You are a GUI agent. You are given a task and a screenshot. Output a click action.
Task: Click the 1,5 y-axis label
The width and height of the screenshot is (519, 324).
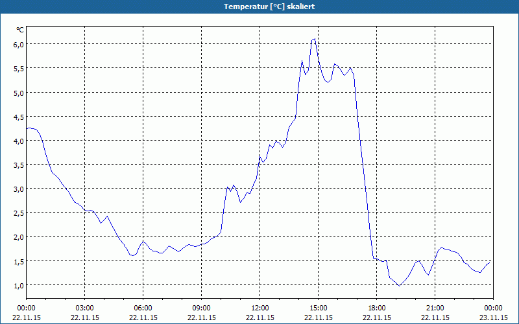[19, 262]
